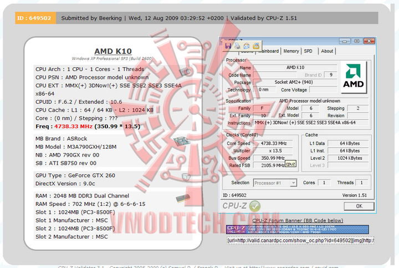The image size is (399, 268).
Task: Click the BB code URL text field
Action: click(x=300, y=240)
